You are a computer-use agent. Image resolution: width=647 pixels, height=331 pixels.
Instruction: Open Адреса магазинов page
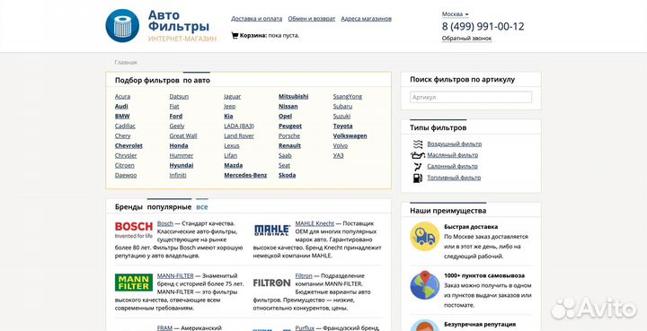367,19
